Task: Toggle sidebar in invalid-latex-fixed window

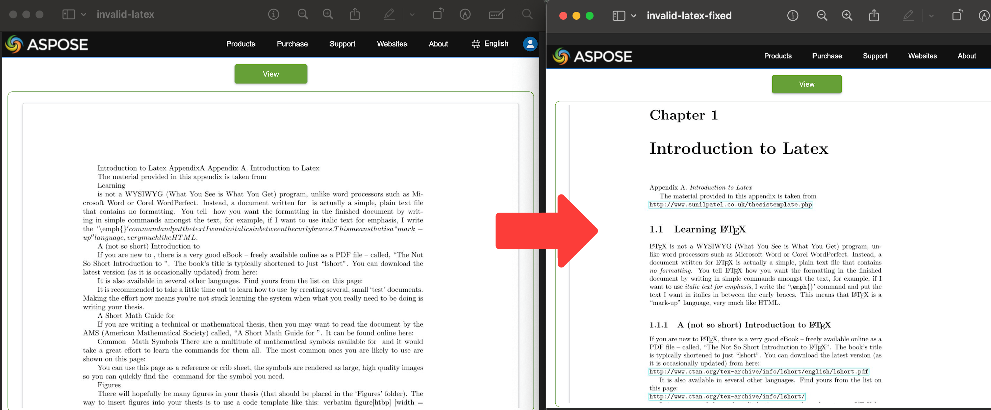Action: click(618, 16)
